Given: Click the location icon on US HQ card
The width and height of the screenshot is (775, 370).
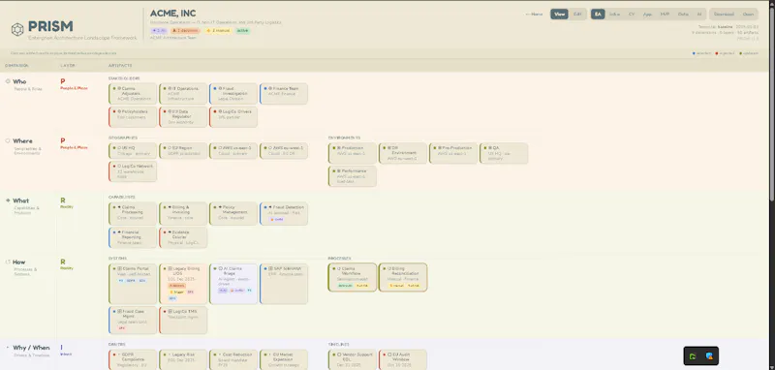Looking at the screenshot, I should tap(119, 147).
